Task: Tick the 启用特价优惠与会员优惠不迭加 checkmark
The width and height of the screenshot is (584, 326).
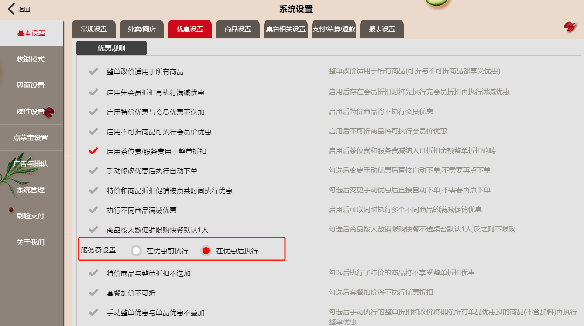Action: tap(93, 112)
